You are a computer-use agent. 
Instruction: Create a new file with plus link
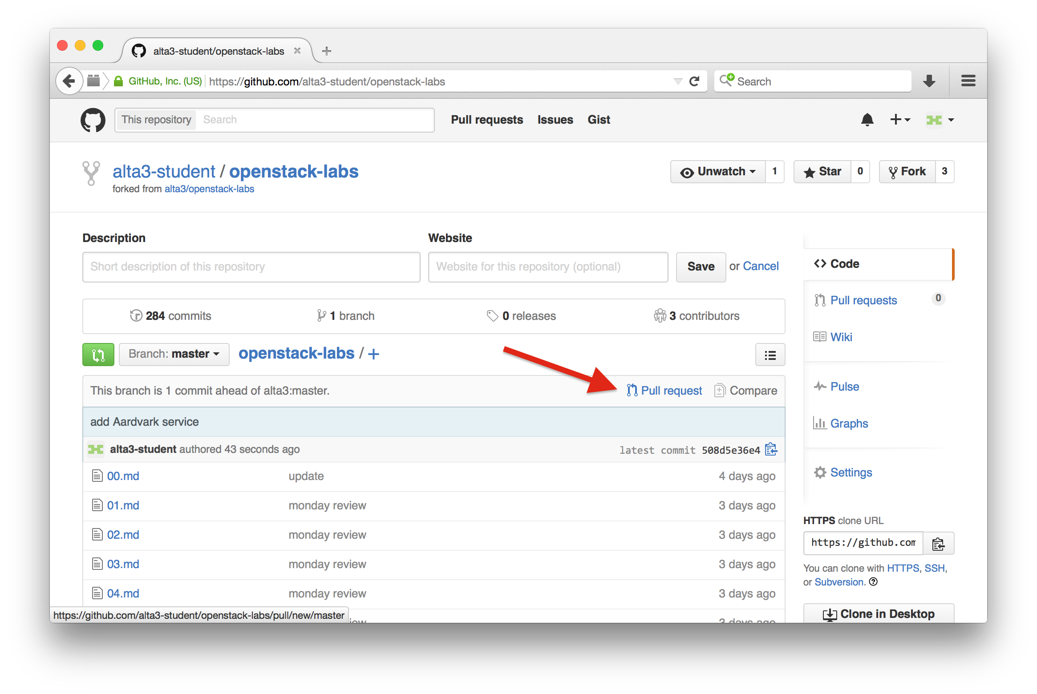coord(374,354)
